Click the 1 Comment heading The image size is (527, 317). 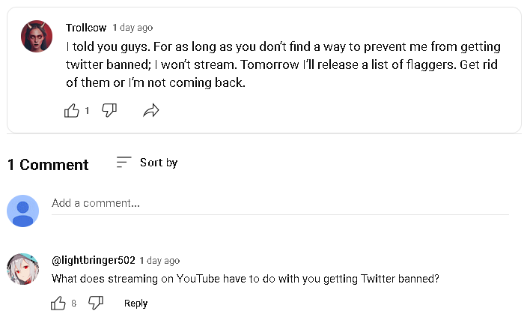[48, 165]
